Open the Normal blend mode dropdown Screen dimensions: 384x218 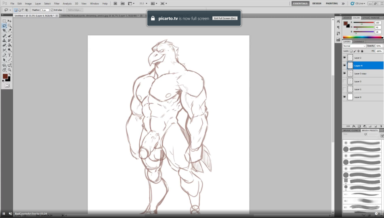coord(354,46)
